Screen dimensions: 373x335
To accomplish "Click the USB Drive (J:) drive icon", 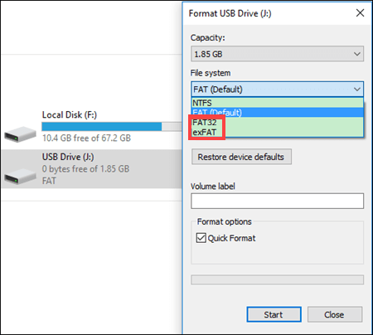I will [x=20, y=177].
